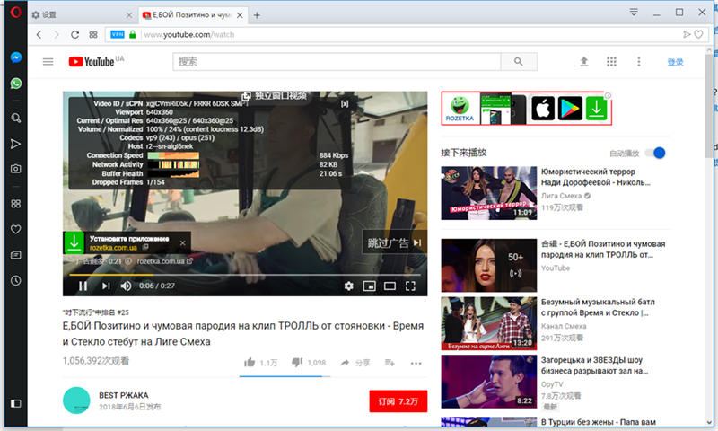Open the player settings gear
This screenshot has height=431, width=718.
pyautogui.click(x=349, y=286)
